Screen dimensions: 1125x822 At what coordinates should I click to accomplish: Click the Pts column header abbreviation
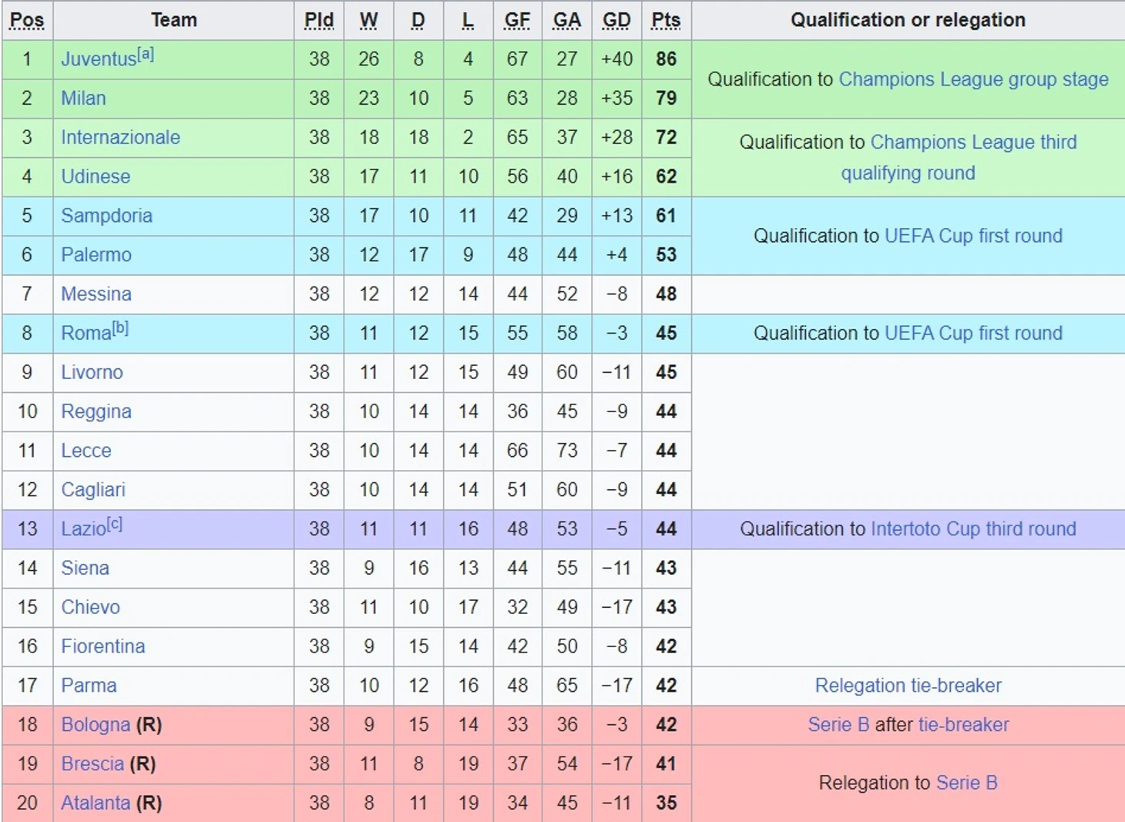[x=666, y=21]
